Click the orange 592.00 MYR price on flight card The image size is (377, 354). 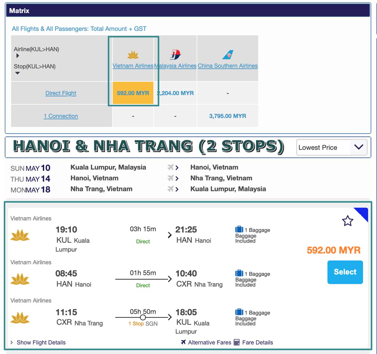coord(334,250)
